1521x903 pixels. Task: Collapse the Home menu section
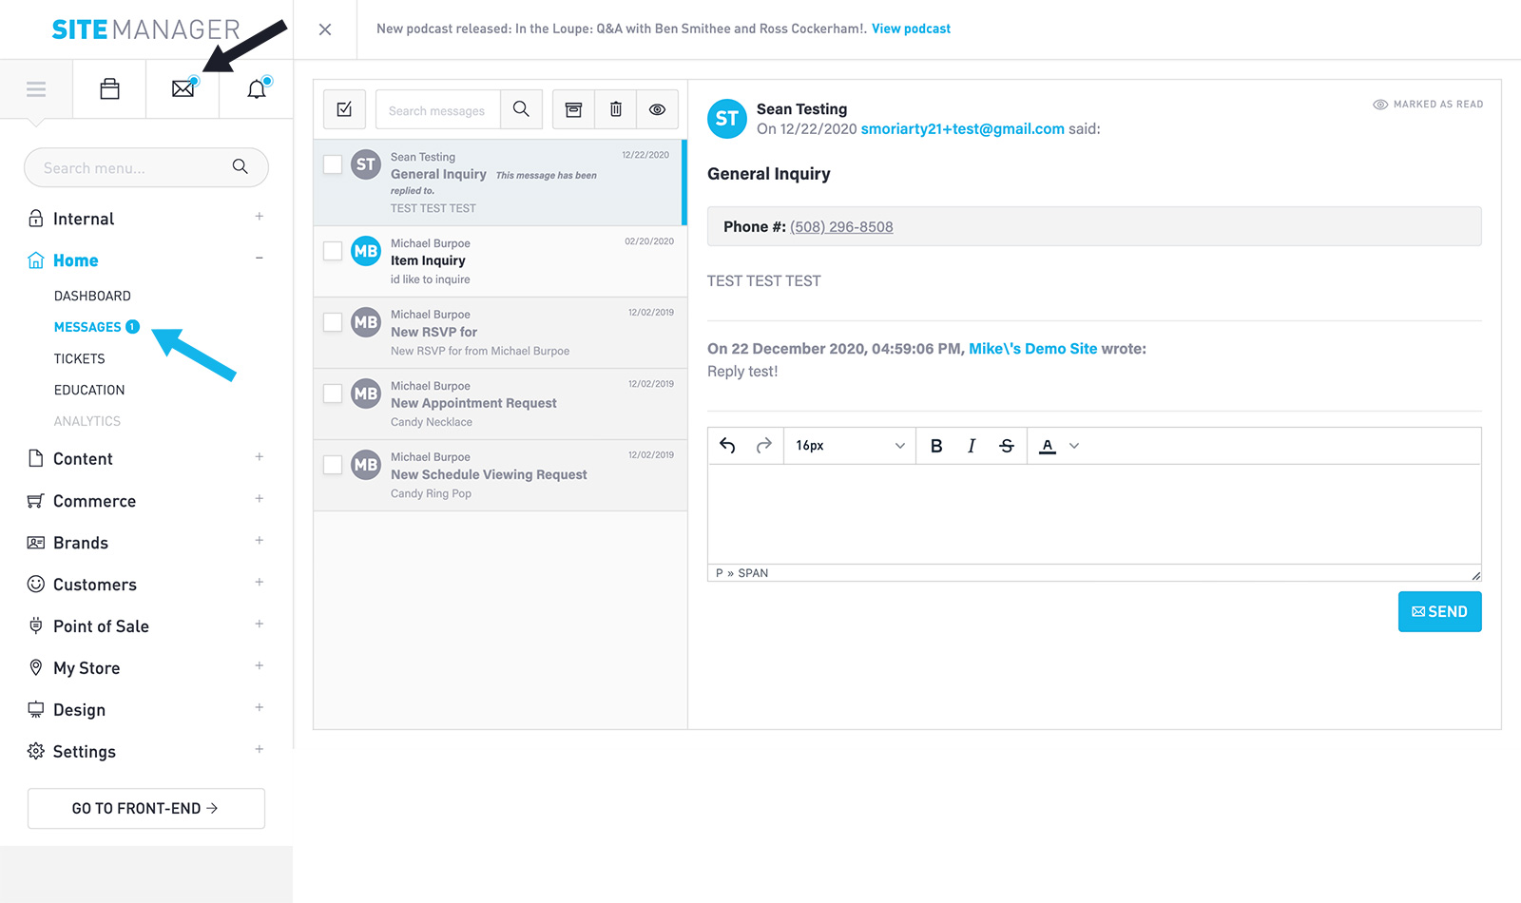pos(259,259)
